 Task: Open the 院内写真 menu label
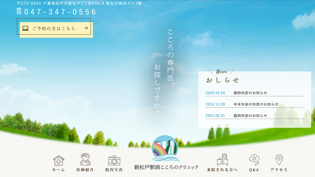[114, 170]
